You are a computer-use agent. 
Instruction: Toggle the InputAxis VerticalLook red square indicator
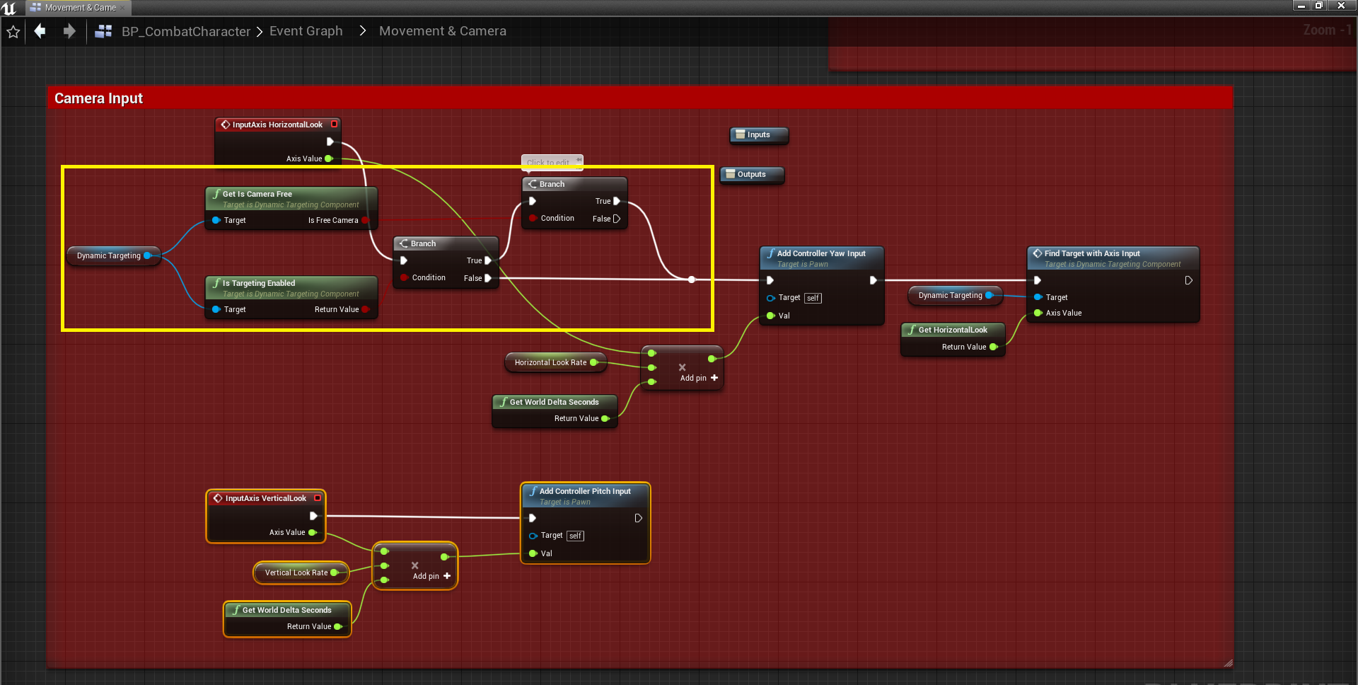pyautogui.click(x=318, y=498)
